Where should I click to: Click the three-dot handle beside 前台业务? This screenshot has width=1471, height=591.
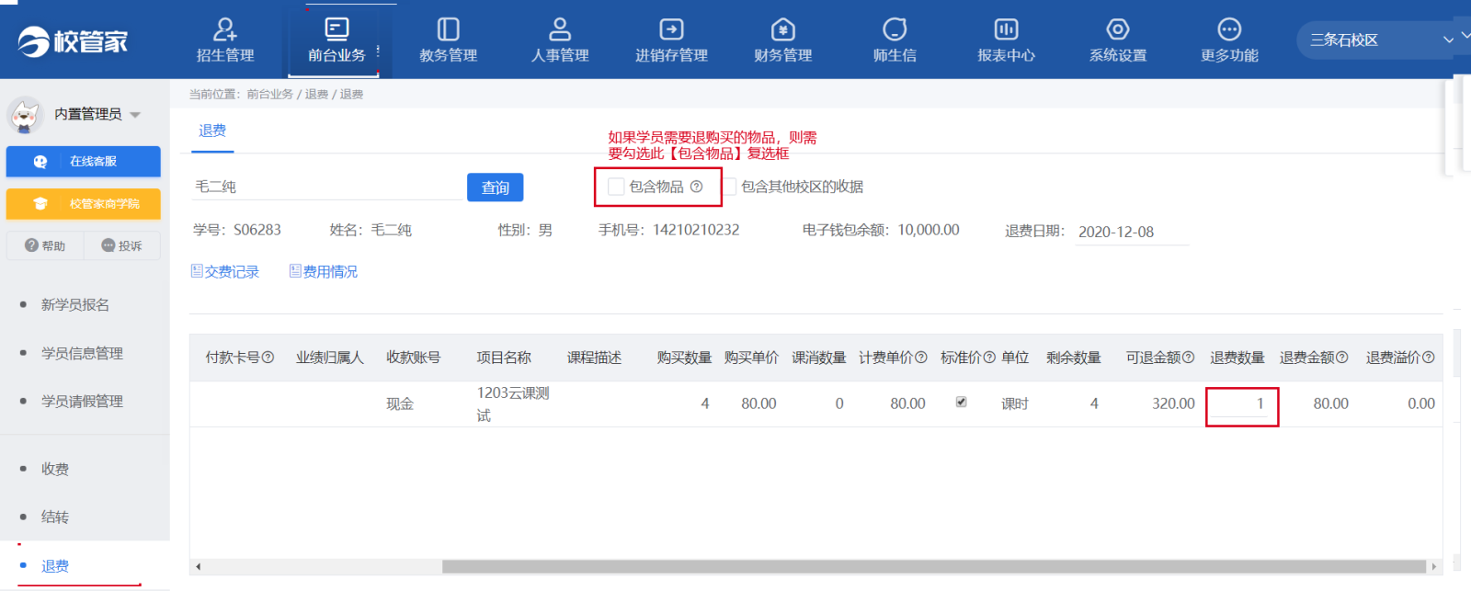(378, 51)
